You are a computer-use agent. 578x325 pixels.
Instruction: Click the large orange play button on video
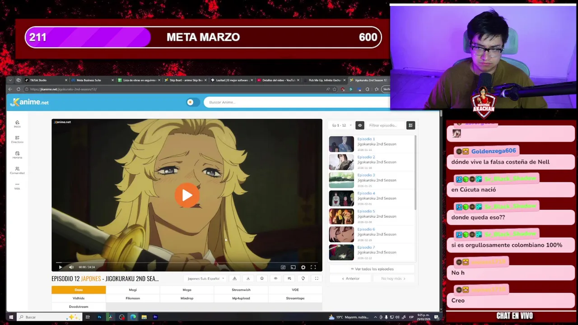tap(187, 195)
